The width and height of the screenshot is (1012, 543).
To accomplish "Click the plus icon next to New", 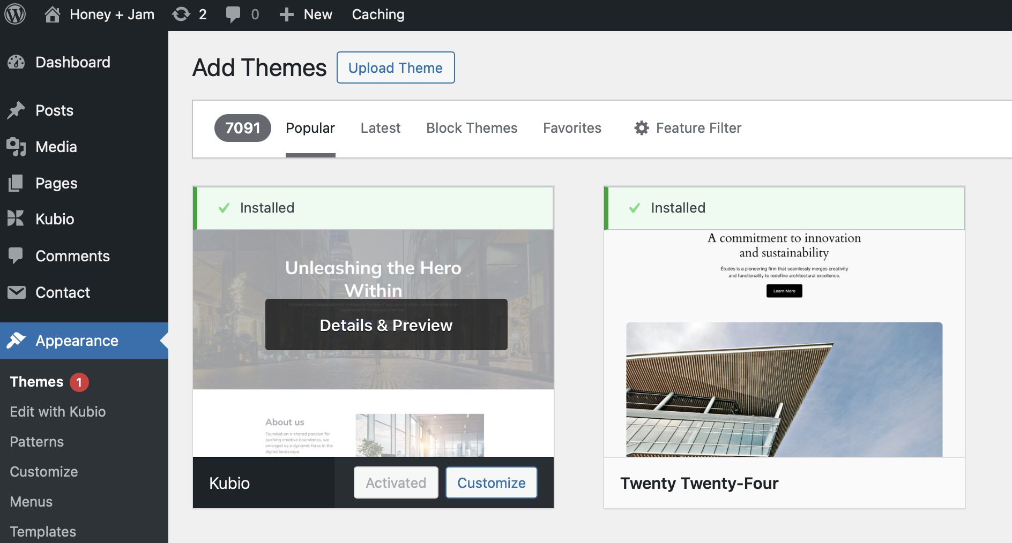I will [x=287, y=14].
